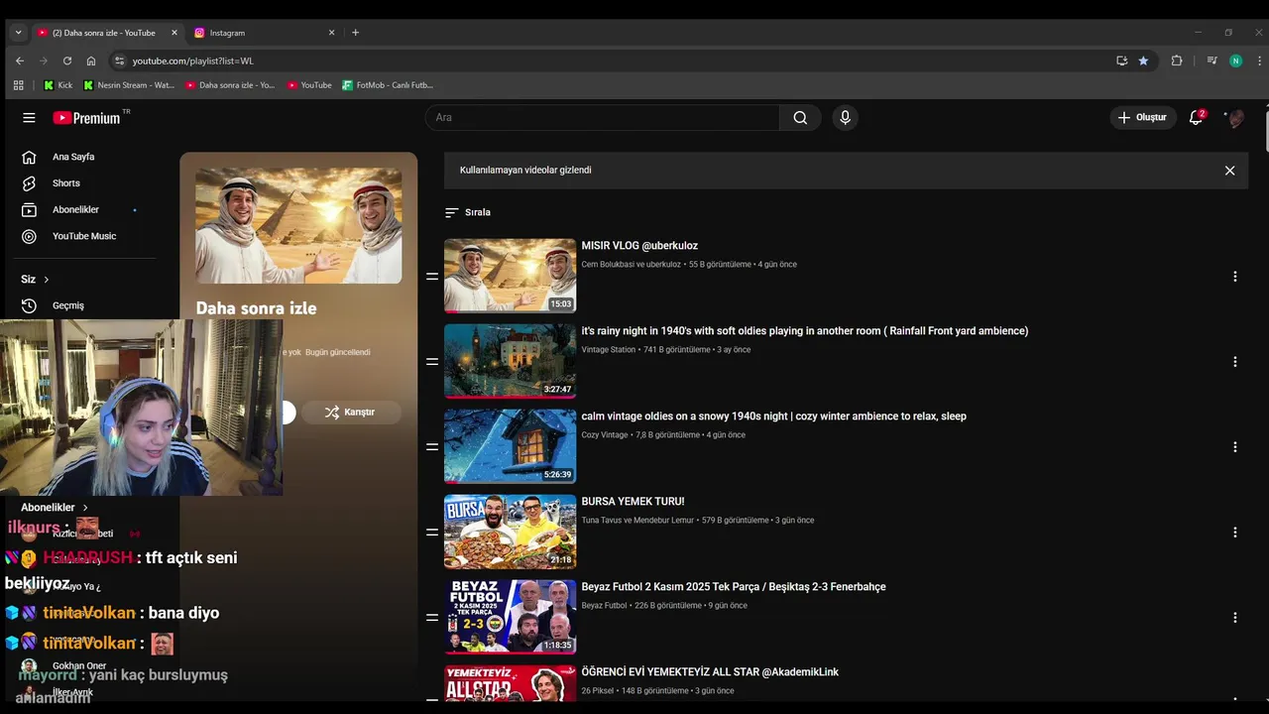Click the browser home button
Screen dimensions: 1269x714
[x=91, y=60]
